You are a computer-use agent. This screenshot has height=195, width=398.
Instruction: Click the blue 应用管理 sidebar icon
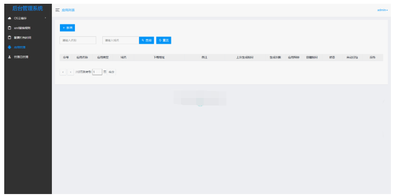point(9,47)
